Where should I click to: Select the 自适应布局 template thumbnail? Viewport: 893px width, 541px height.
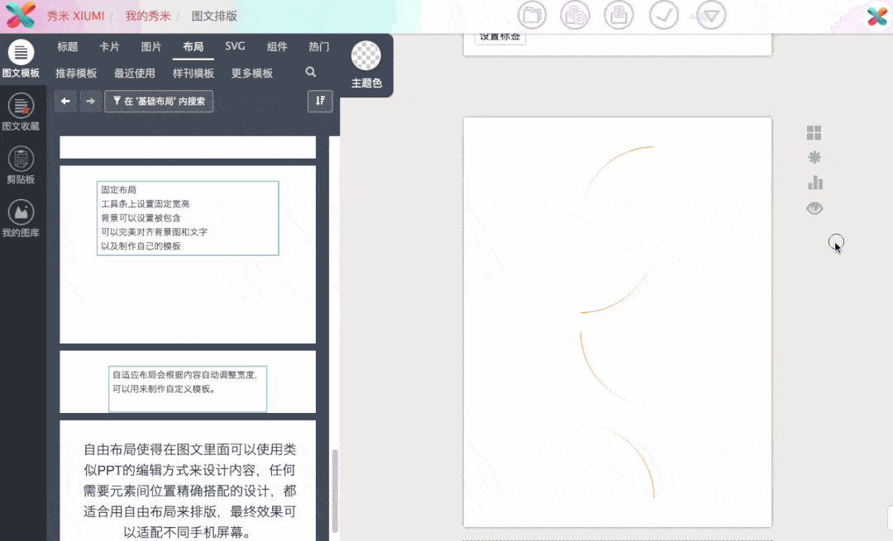pos(188,382)
